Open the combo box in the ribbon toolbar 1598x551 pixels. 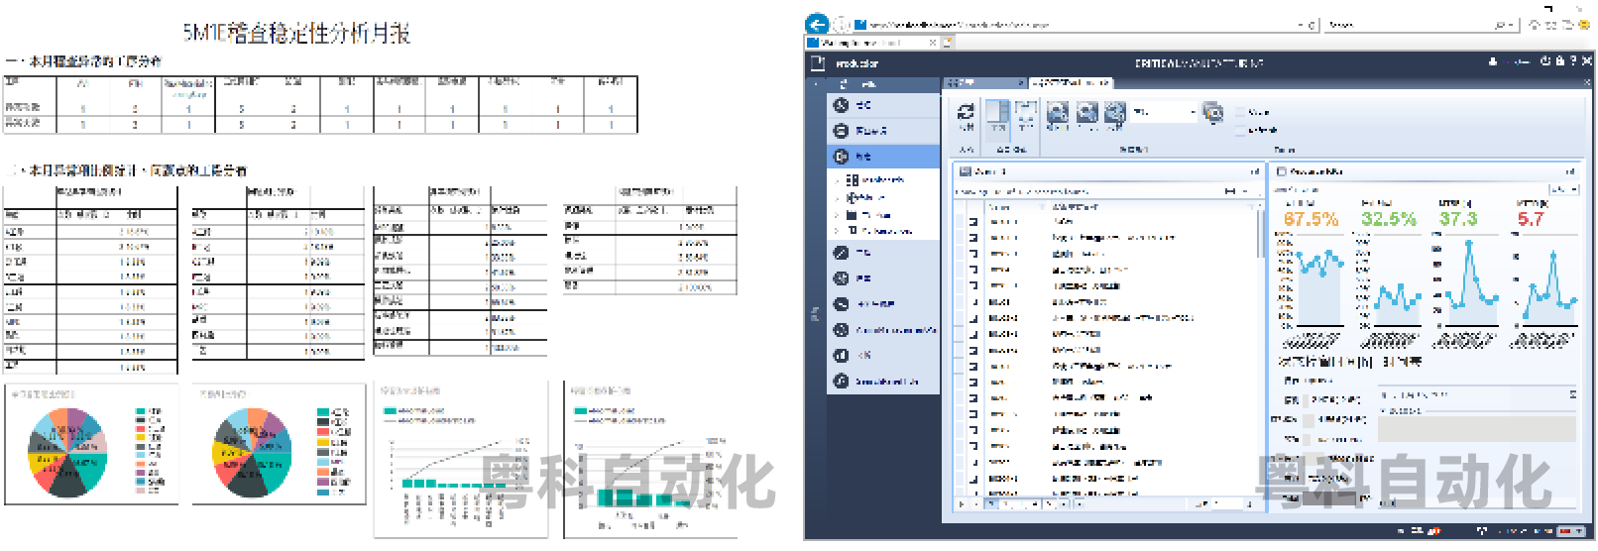(1165, 113)
